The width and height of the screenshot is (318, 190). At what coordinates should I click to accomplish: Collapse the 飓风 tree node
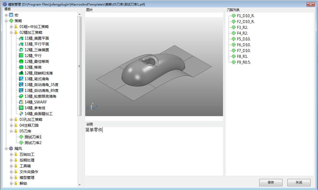click(x=6, y=149)
